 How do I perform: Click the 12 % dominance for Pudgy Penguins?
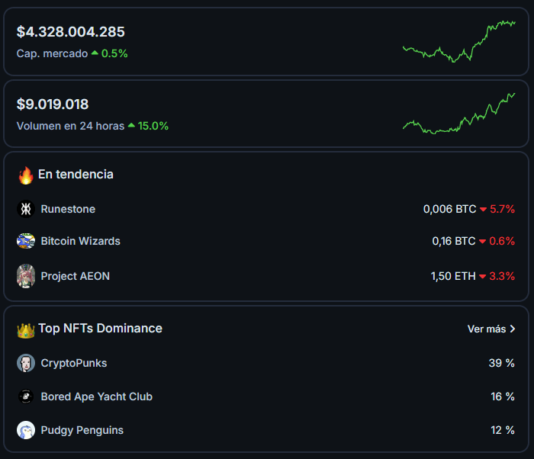pos(503,430)
